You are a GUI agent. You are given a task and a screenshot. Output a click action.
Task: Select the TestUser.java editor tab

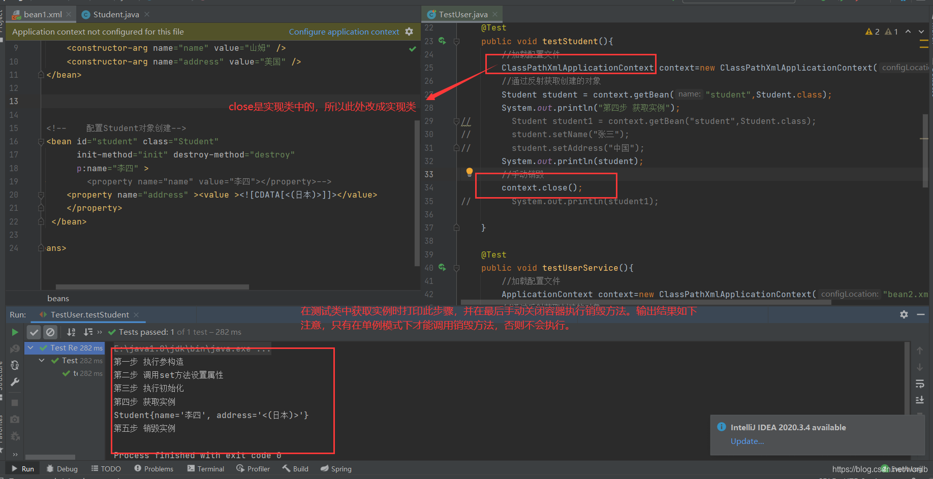pyautogui.click(x=463, y=14)
